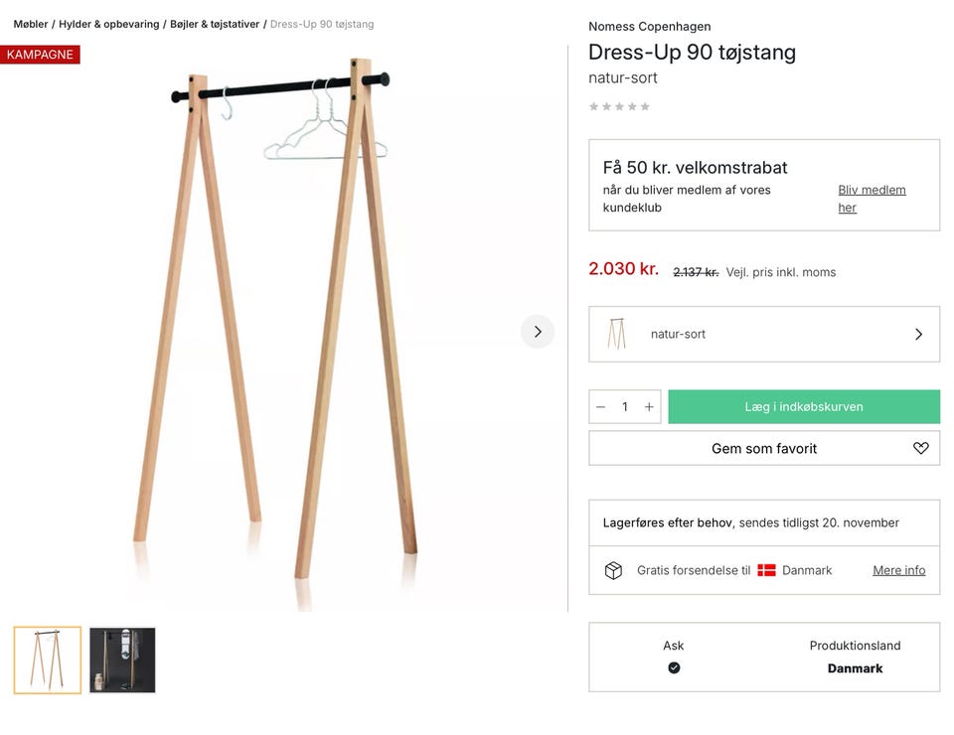Click the star rating icons
The image size is (954, 735).
point(619,106)
